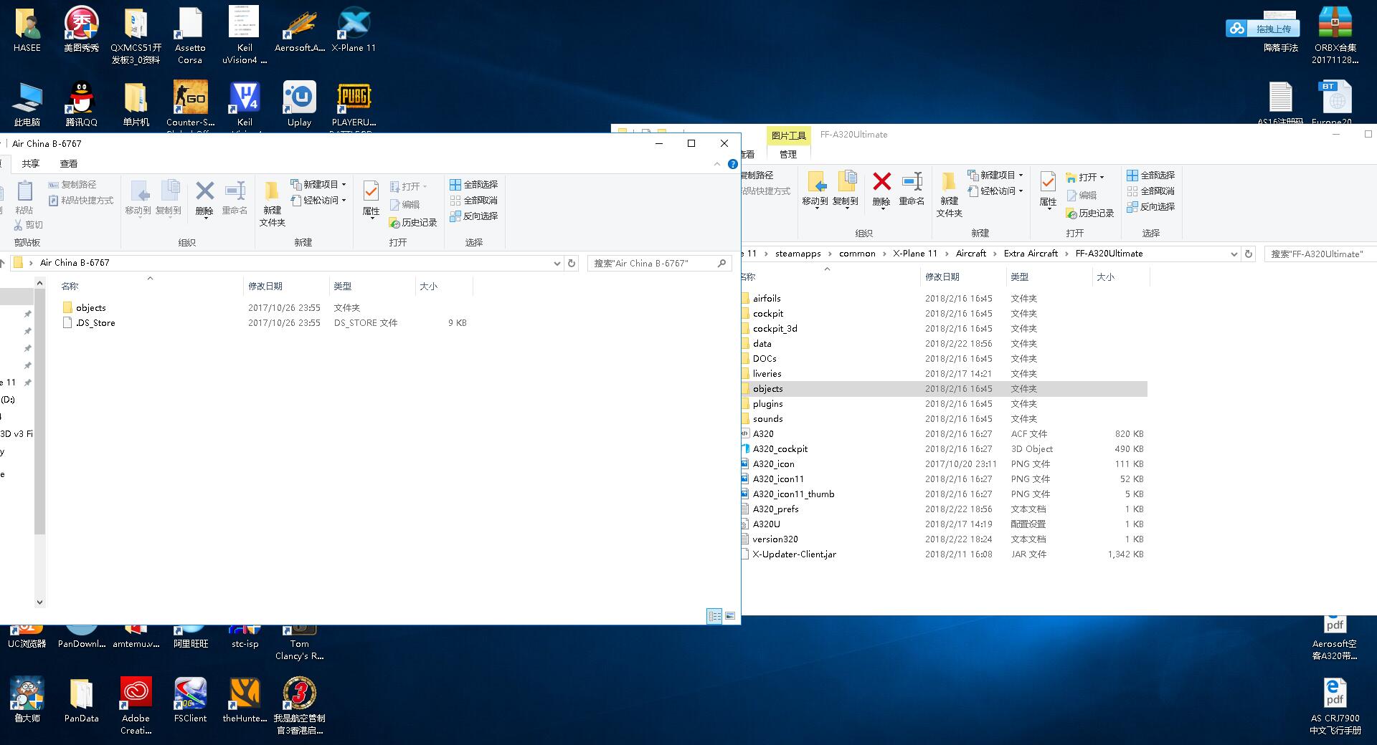The image size is (1377, 745).
Task: Open AS CRJ7900 pdf desktop icon
Action: click(1335, 706)
